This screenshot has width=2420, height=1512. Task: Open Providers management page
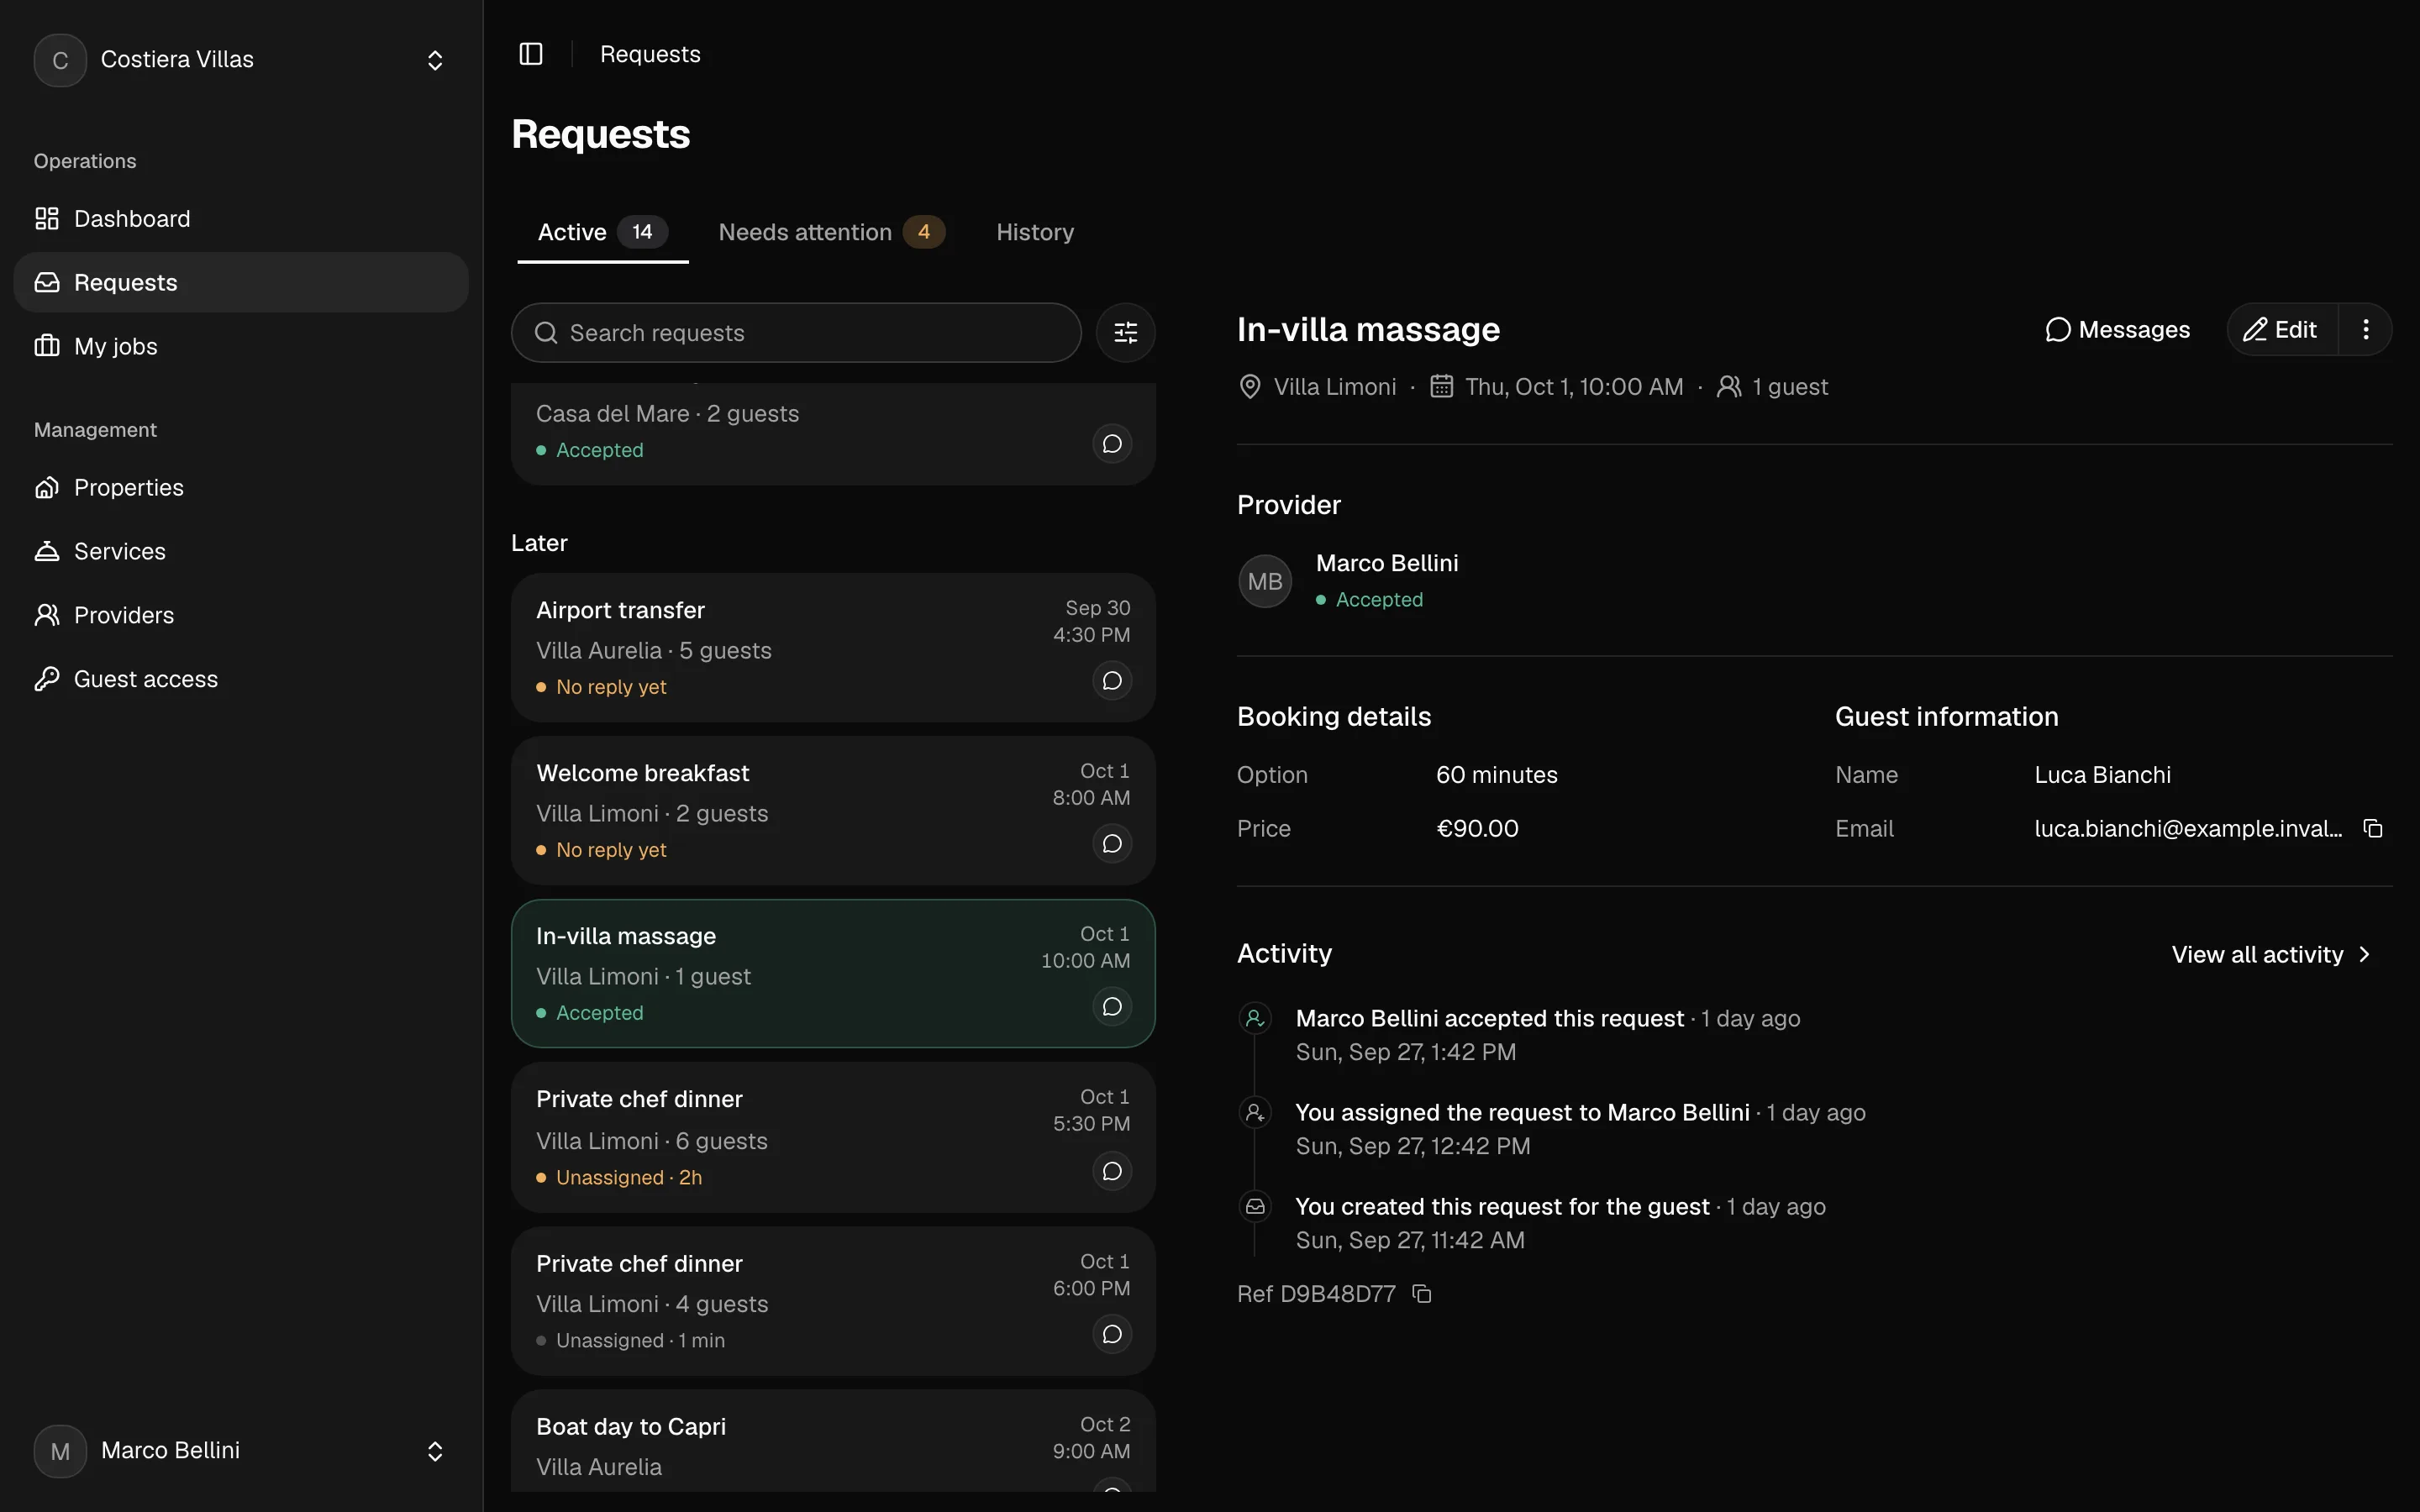pyautogui.click(x=241, y=616)
